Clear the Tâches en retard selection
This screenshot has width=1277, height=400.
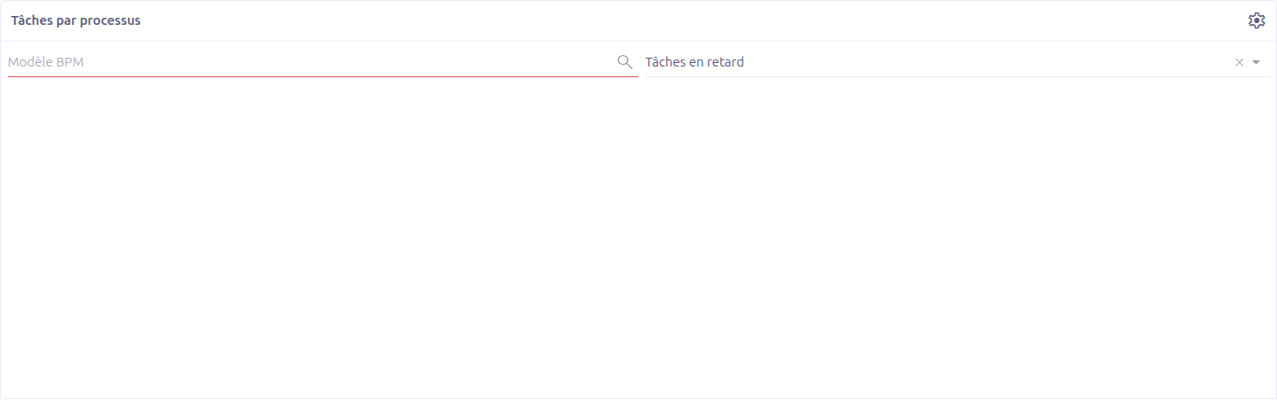point(1239,63)
